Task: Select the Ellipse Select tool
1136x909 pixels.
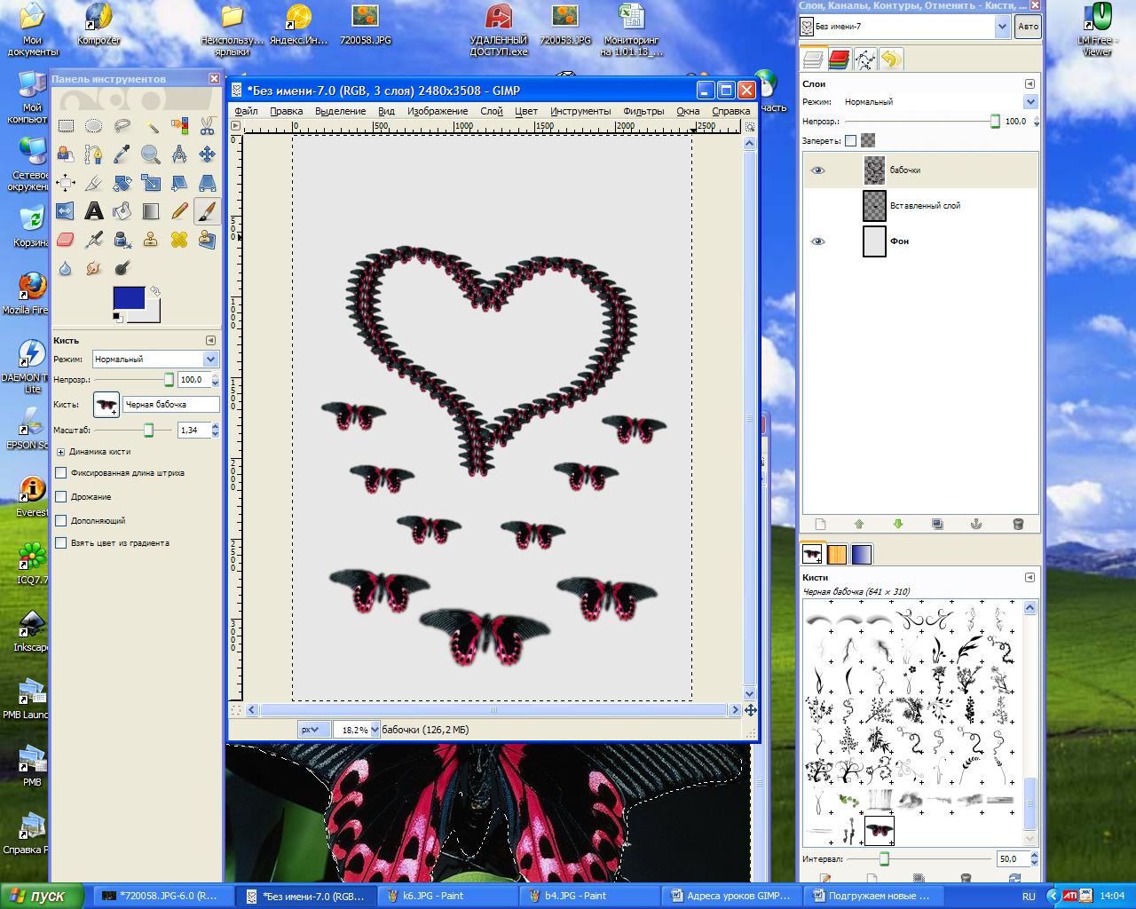Action: coord(94,126)
